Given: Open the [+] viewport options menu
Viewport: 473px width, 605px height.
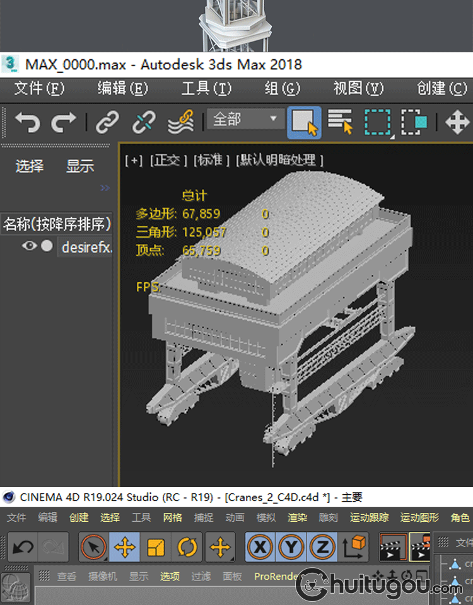Looking at the screenshot, I should click(x=134, y=160).
